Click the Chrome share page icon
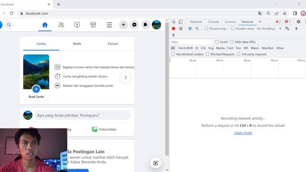Viewport: 306px width, 172px height. point(276,13)
